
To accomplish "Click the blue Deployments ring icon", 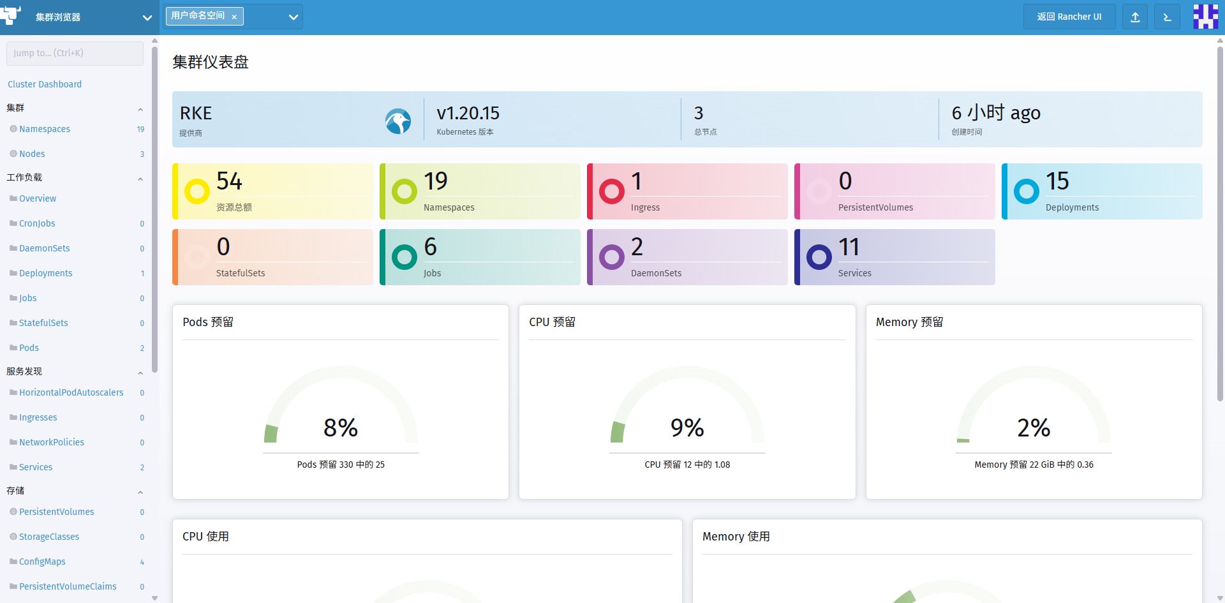I will pos(1027,191).
